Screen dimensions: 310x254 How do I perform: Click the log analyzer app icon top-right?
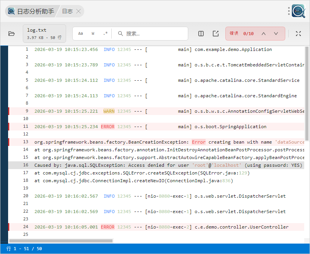tap(299, 11)
